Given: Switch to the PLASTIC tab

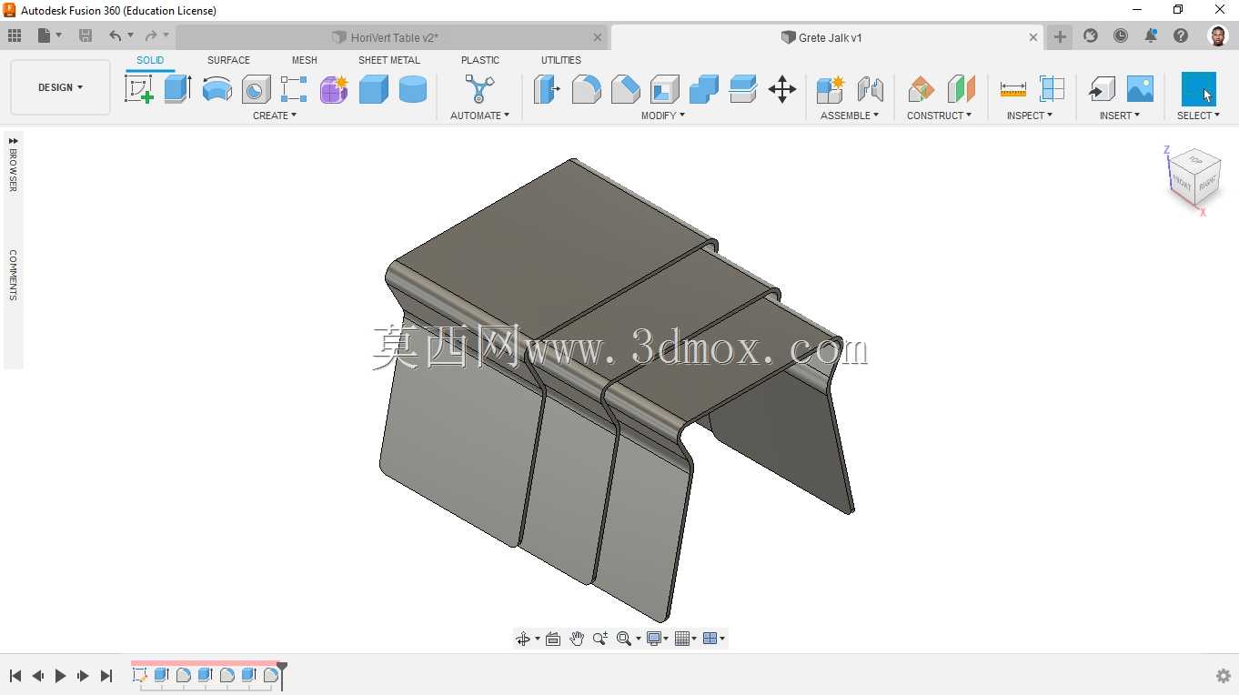Looking at the screenshot, I should pos(480,60).
